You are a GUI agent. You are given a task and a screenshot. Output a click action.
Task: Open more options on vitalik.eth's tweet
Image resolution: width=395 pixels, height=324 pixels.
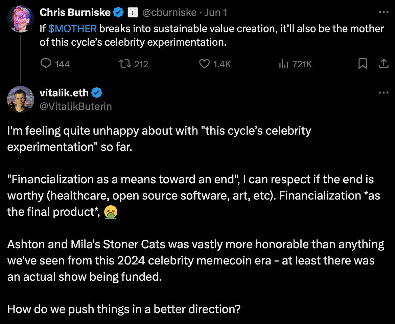(384, 92)
